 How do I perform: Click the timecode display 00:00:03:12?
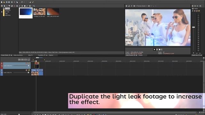pyautogui.click(x=24, y=60)
